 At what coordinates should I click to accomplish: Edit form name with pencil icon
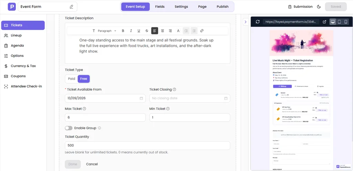[x=72, y=7]
